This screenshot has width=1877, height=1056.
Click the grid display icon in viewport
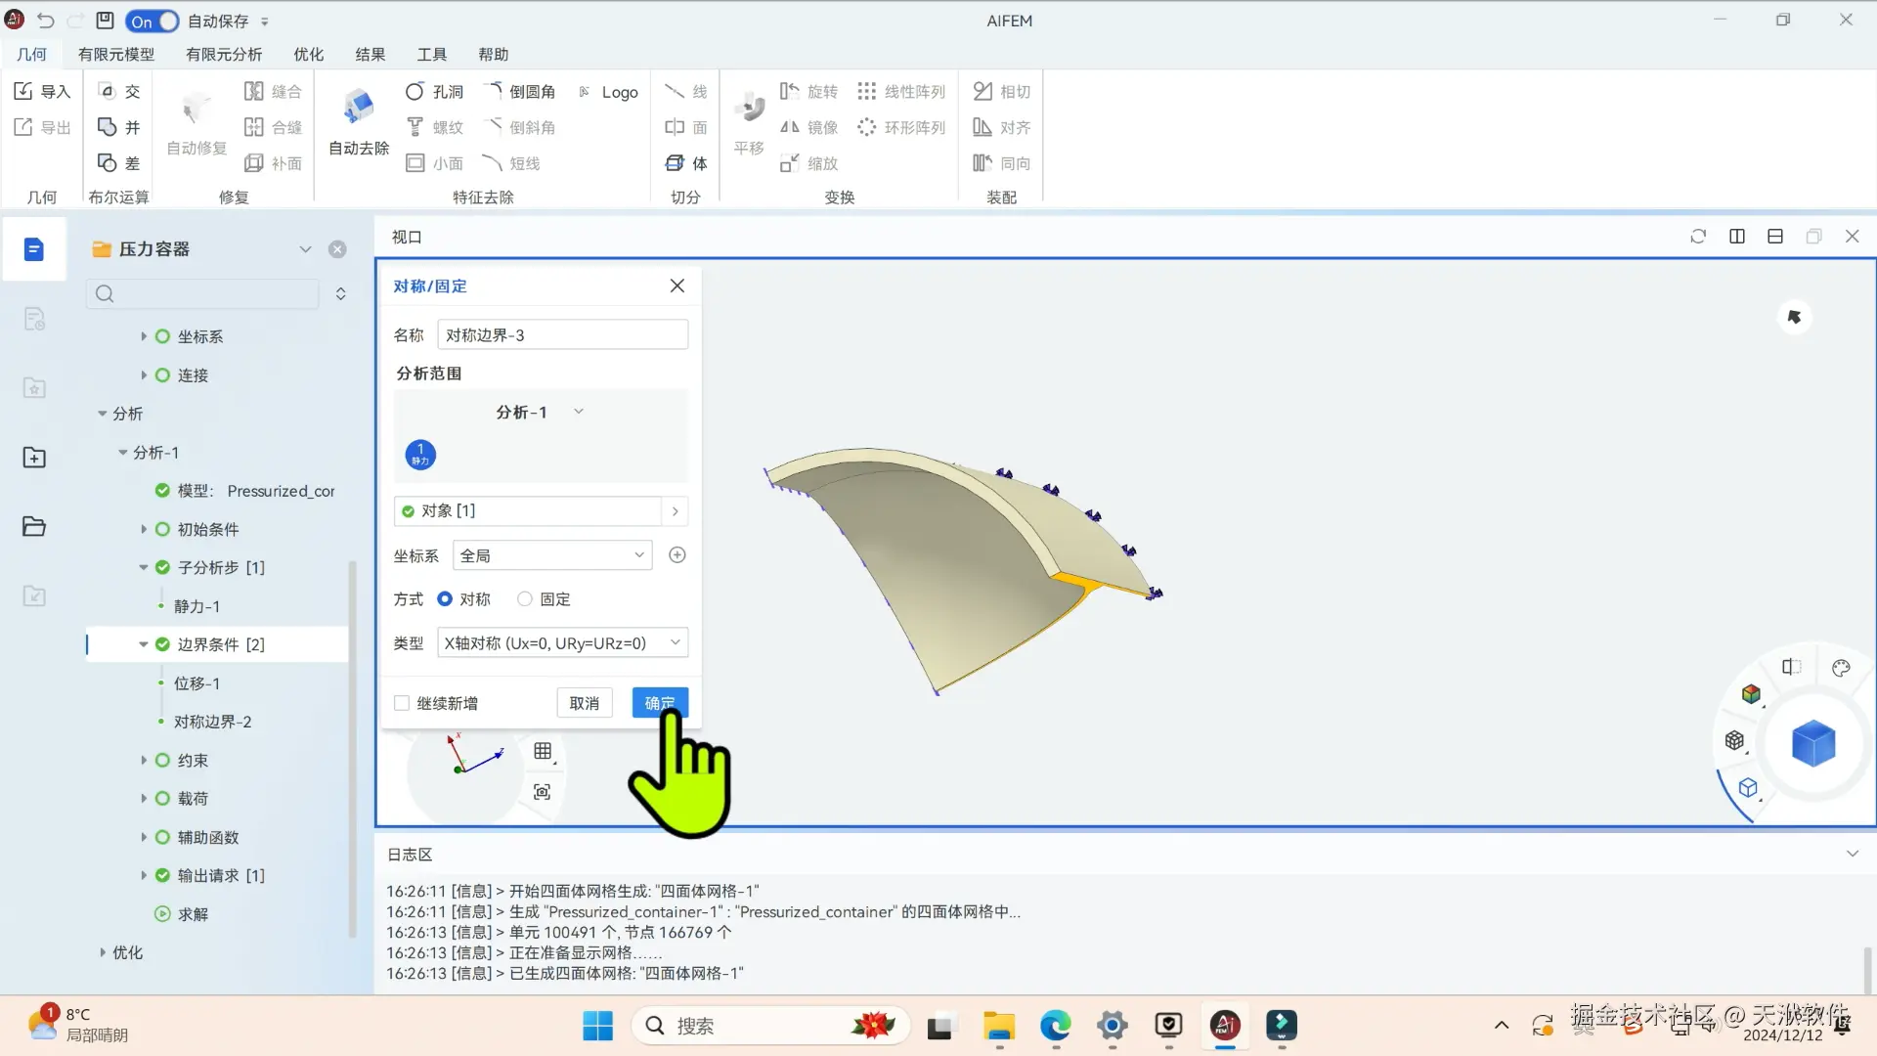(x=543, y=751)
